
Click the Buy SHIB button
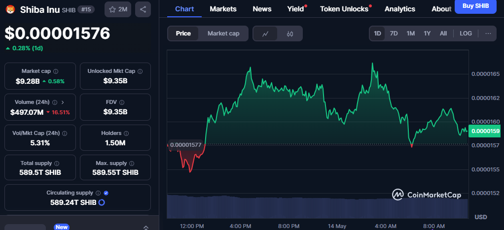coord(475,6)
